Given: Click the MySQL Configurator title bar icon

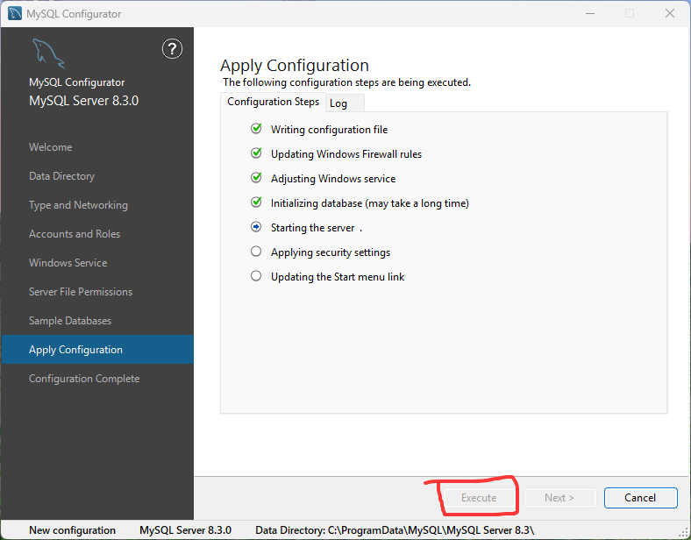Looking at the screenshot, I should click(15, 14).
